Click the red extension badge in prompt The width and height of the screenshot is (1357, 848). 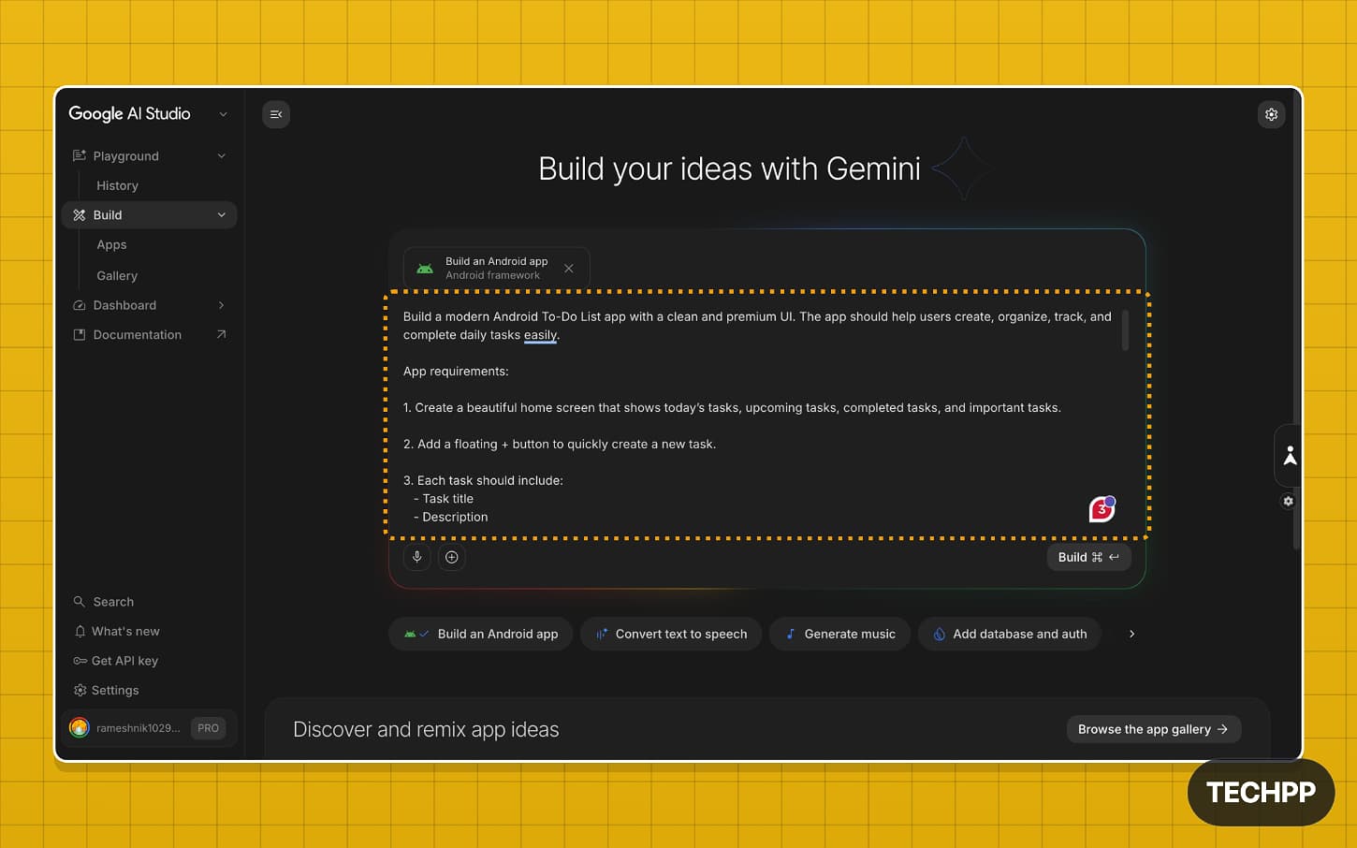tap(1102, 508)
